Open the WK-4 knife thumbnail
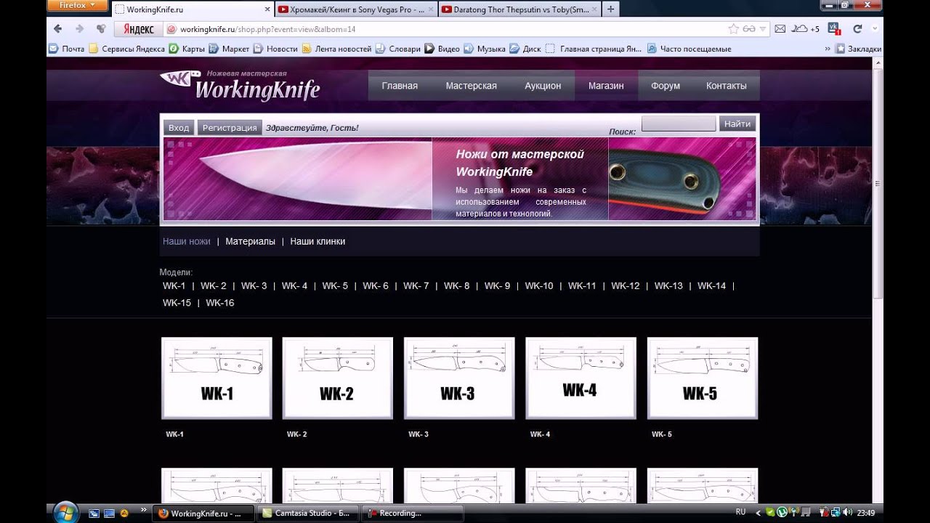This screenshot has width=930, height=523. pyautogui.click(x=581, y=378)
